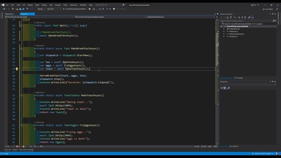Select PokemonExample.cs in Solution Explorer
Screen dimensions: 281x158
coord(237,34)
